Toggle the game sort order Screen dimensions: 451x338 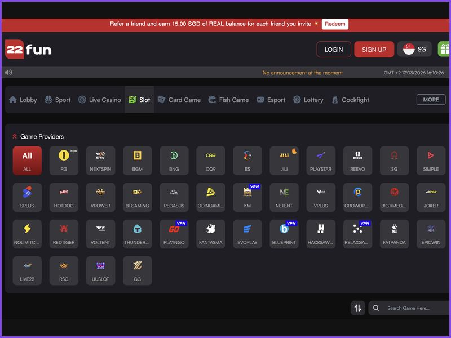pos(358,308)
